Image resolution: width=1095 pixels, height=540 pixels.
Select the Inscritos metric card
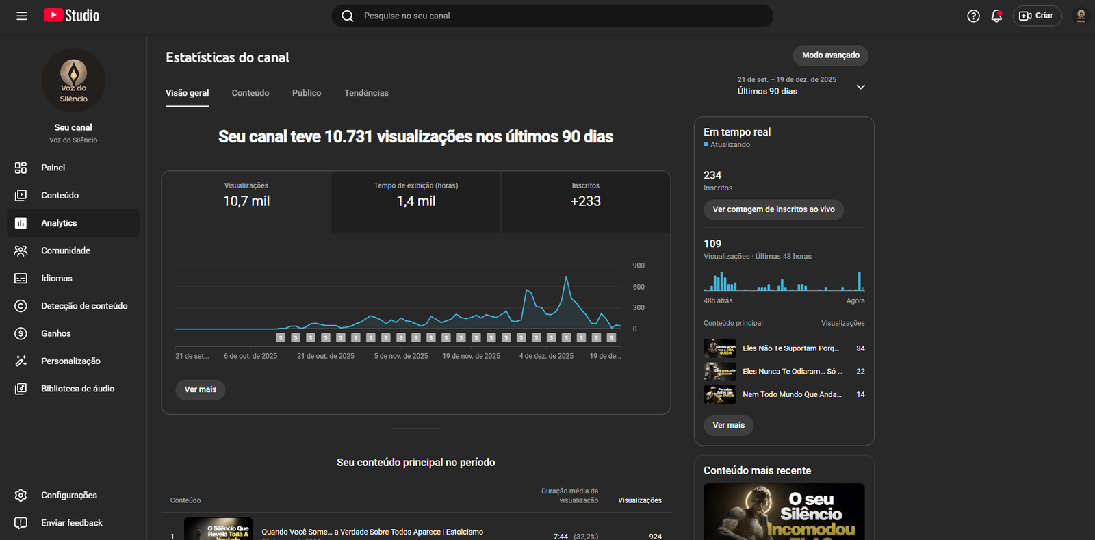[x=586, y=202]
